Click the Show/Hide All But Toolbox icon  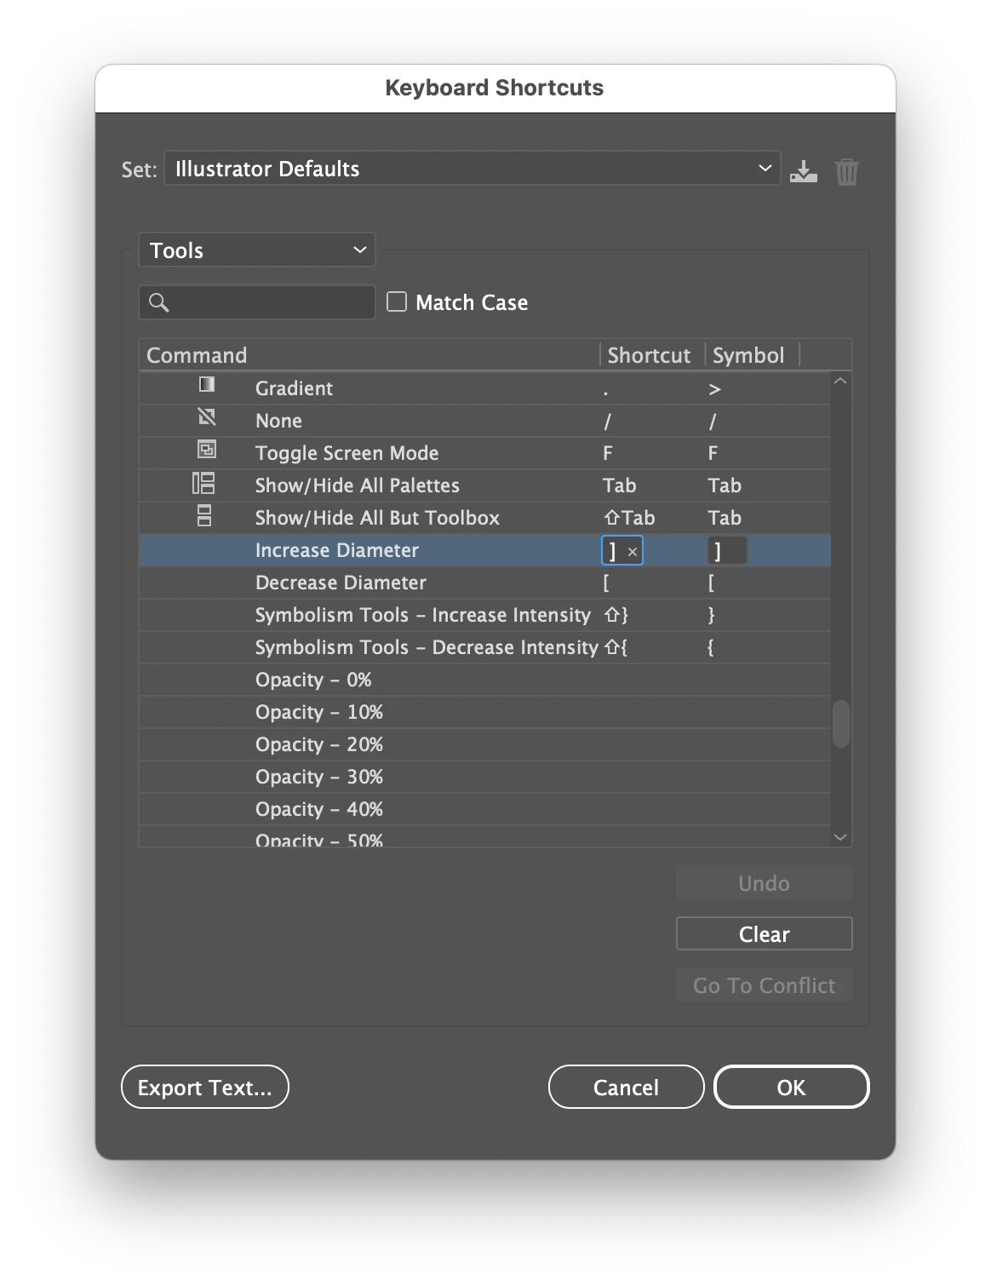coord(204,516)
